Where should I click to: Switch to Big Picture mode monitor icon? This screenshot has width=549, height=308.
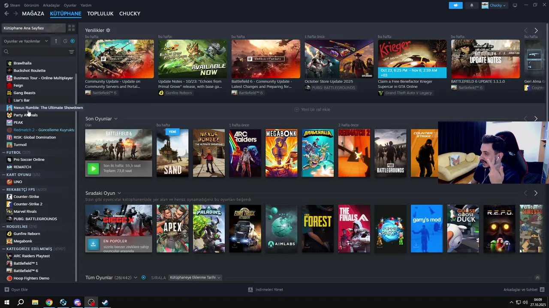[515, 5]
